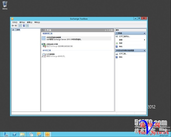Select 队列查看器 title text
Image resolution: width=171 pixels, height=137 pixels.
[51, 54]
